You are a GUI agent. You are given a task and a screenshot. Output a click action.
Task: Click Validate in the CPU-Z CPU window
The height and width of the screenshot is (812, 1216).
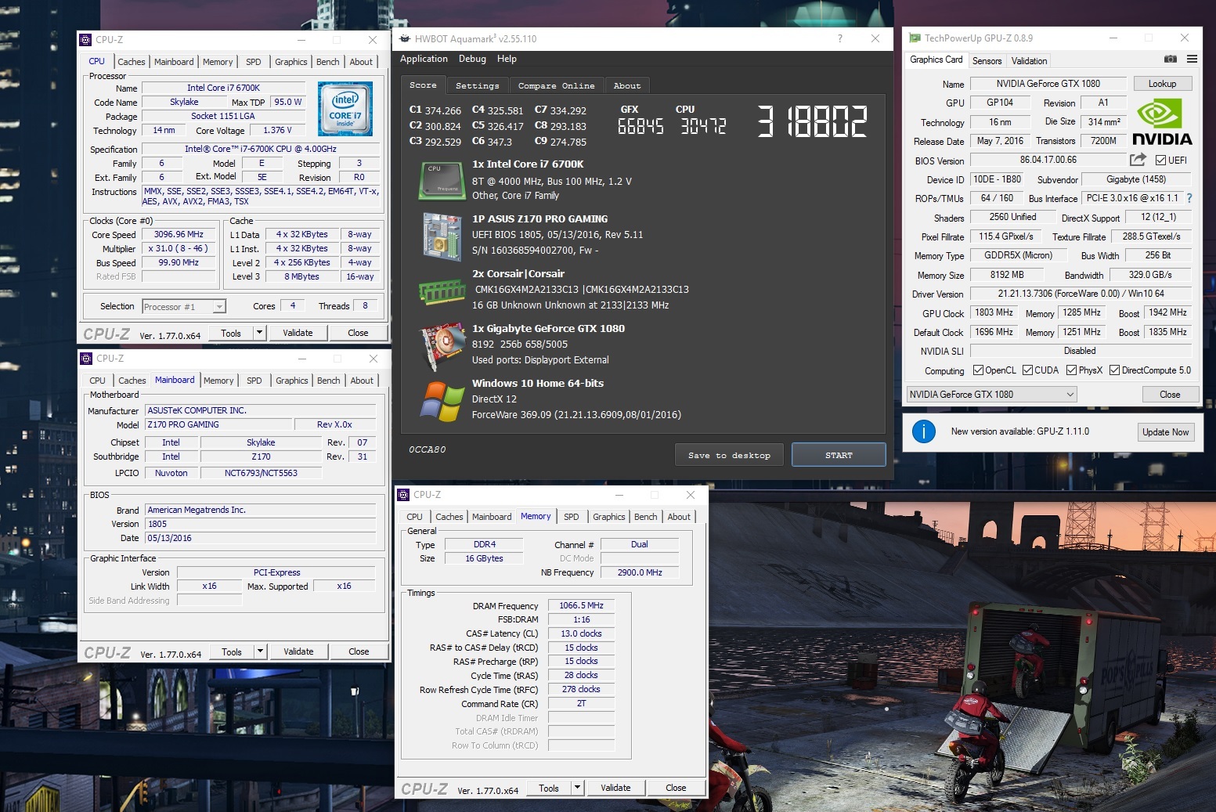(x=298, y=333)
